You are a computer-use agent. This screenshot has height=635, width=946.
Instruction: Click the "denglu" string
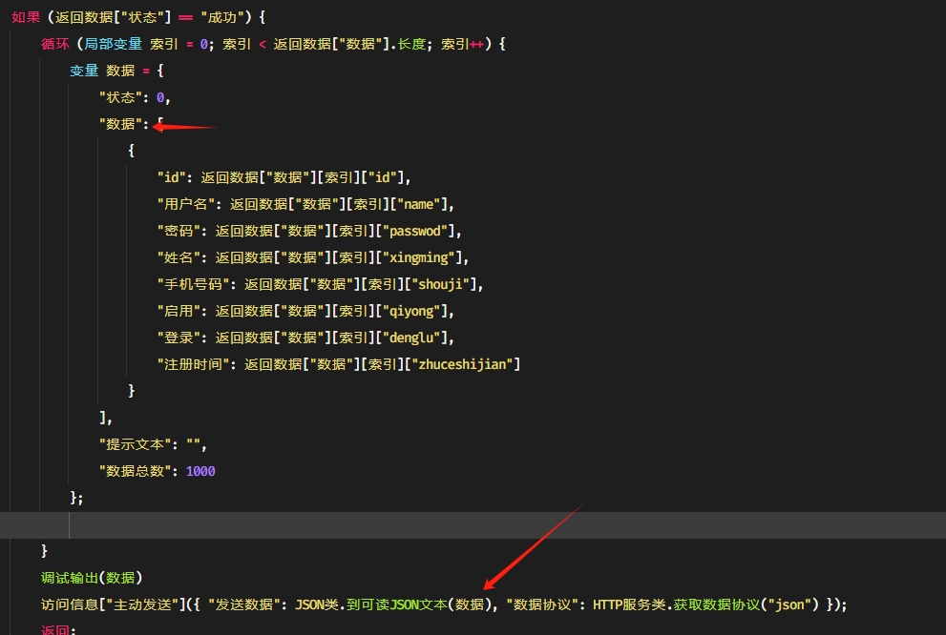[x=411, y=338]
